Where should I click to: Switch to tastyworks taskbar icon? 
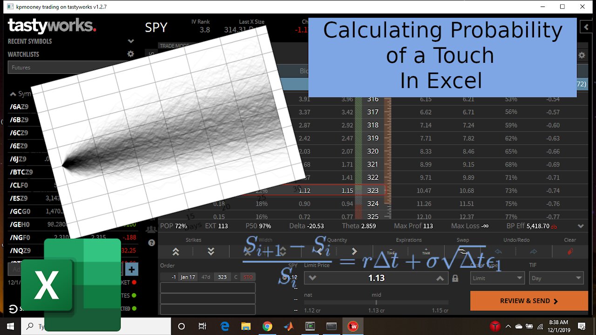pyautogui.click(x=353, y=326)
